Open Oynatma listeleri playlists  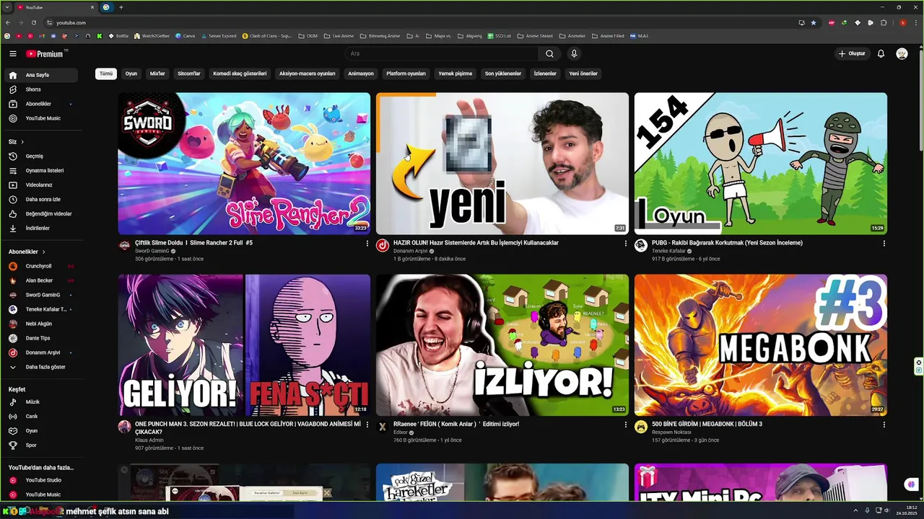pos(43,170)
